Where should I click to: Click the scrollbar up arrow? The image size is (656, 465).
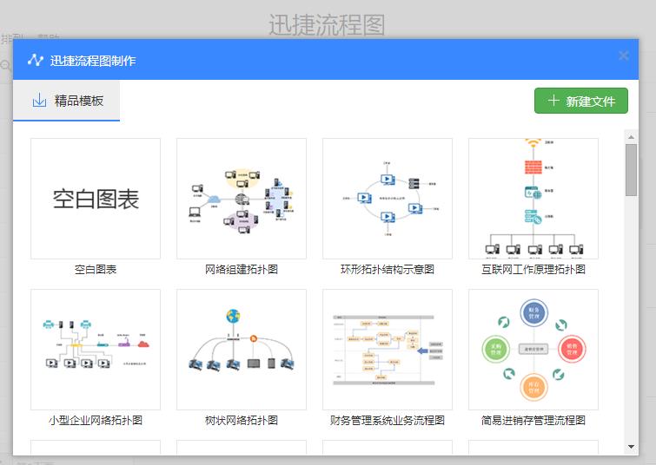[632, 137]
